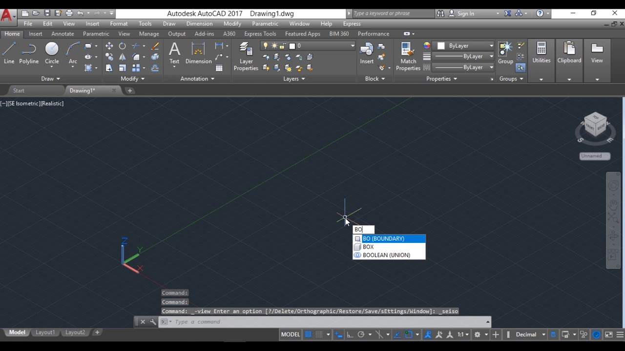Toggle Ortho mode in the status bar

click(x=350, y=334)
